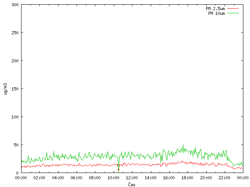Viewport: 250px width, 187px height.
Task: Click the x-axis time label 08:00
Action: click(95, 178)
